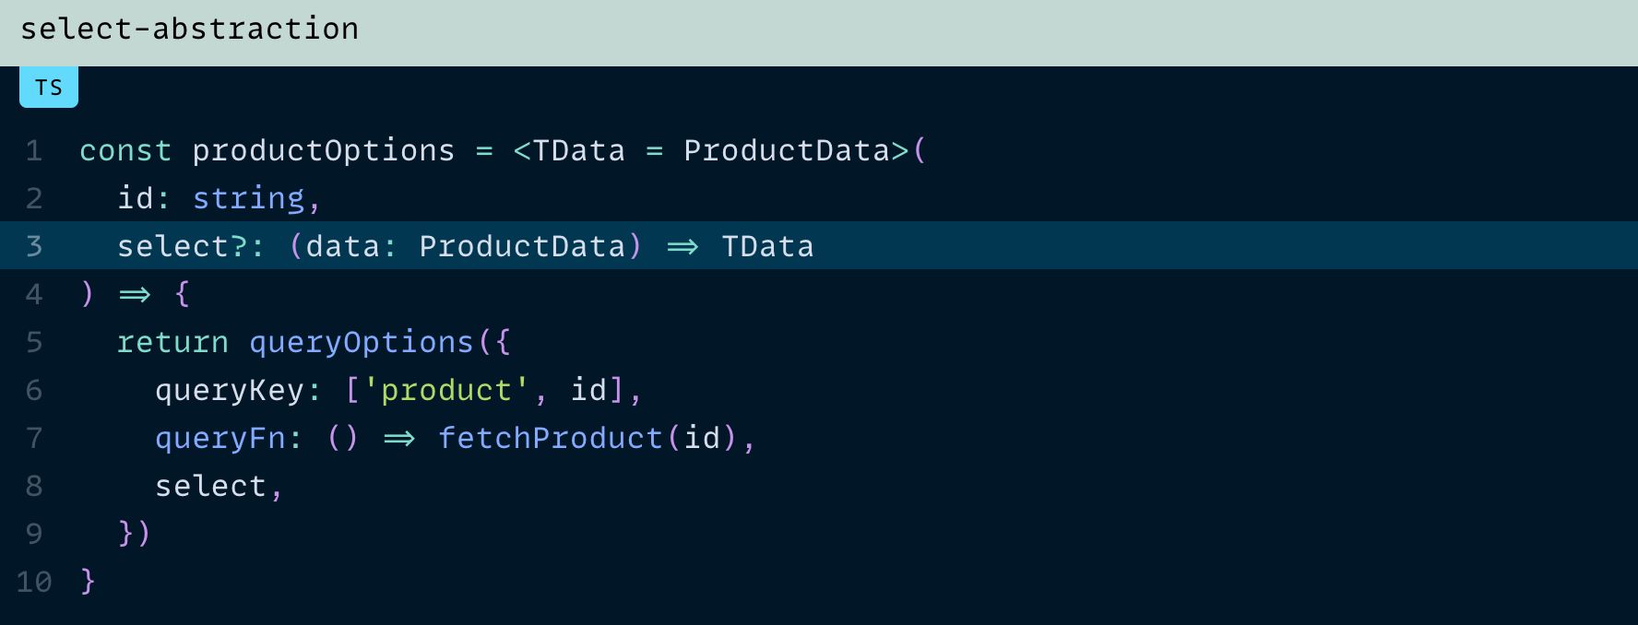The image size is (1638, 625).
Task: Click the productOptions identifier
Action: (x=324, y=151)
